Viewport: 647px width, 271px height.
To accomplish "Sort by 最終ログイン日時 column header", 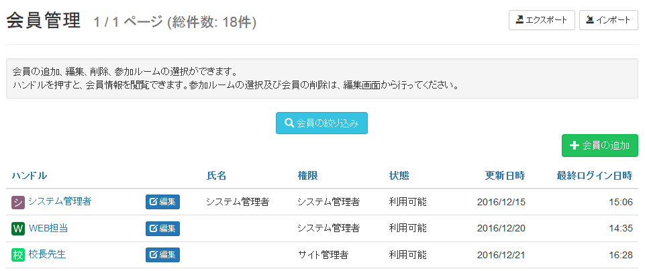I will 595,176.
